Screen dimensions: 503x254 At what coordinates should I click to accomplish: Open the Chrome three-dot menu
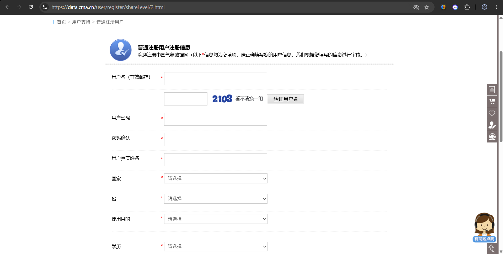tap(496, 7)
